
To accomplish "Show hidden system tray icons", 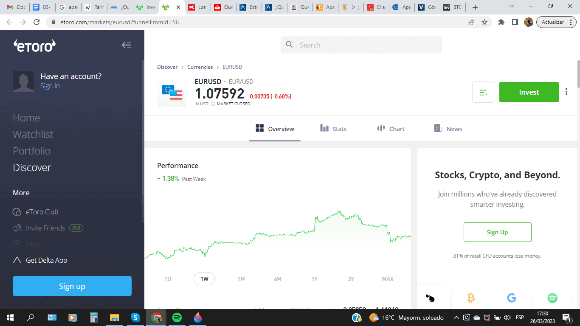I will pyautogui.click(x=456, y=318).
